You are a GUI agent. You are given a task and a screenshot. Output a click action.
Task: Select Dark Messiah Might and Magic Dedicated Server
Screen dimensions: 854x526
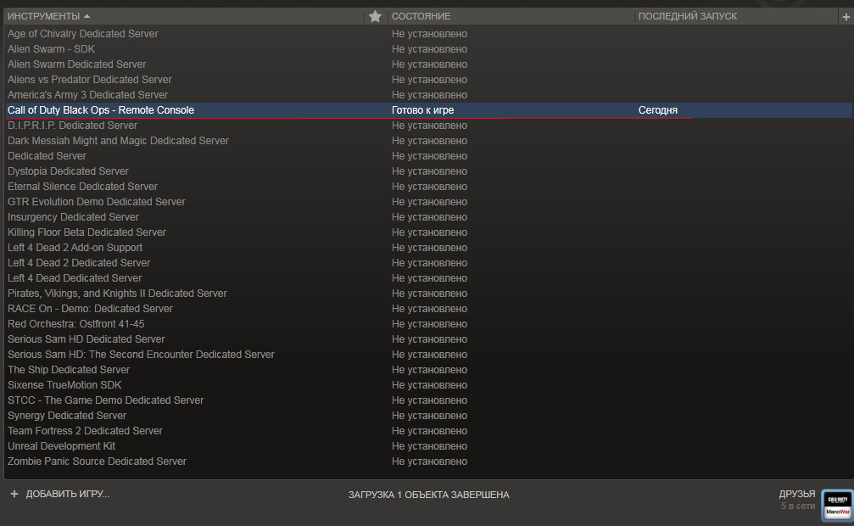pos(118,141)
